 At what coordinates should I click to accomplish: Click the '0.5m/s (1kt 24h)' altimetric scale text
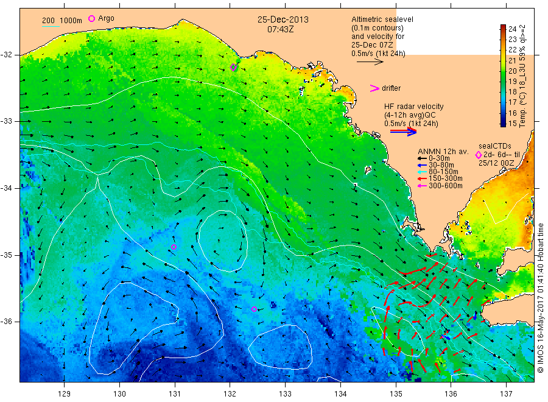point(378,54)
